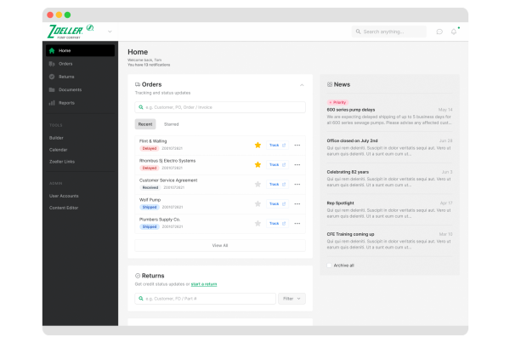Click the yellow minimize window button
This screenshot has width=510, height=343.
tap(59, 14)
